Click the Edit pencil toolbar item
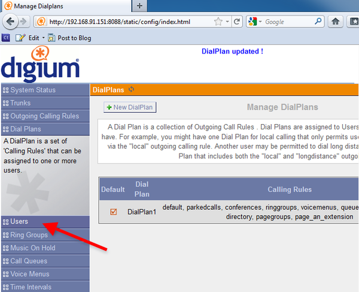 coord(27,38)
